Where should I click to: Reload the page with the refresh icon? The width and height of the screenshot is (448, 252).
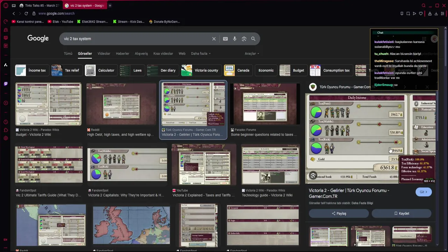click(26, 13)
